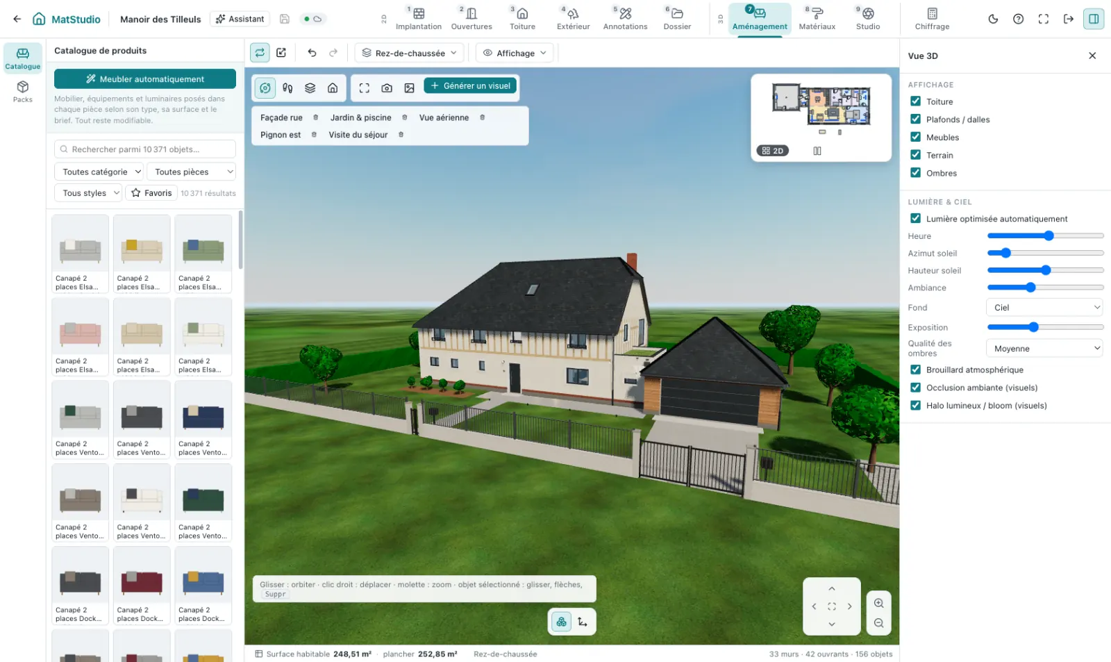Activate the orbit camera mode icon
Viewport: 1111px width, 662px height.
pyautogui.click(x=265, y=88)
